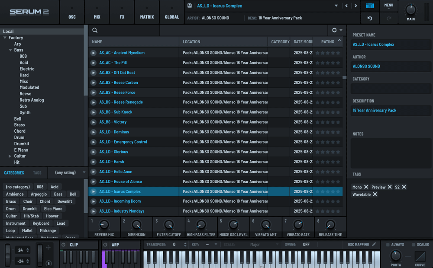433x268 pixels.
Task: Adjust the MAIN volume knob
Action: [x=410, y=10]
